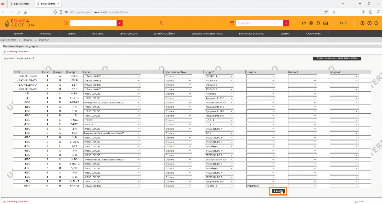Switch language to ES
This screenshot has width=383, height=204.
pos(341,23)
